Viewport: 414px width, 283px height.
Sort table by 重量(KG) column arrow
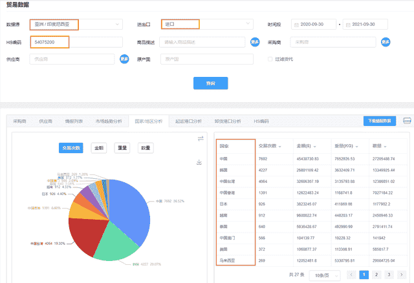tap(356, 147)
